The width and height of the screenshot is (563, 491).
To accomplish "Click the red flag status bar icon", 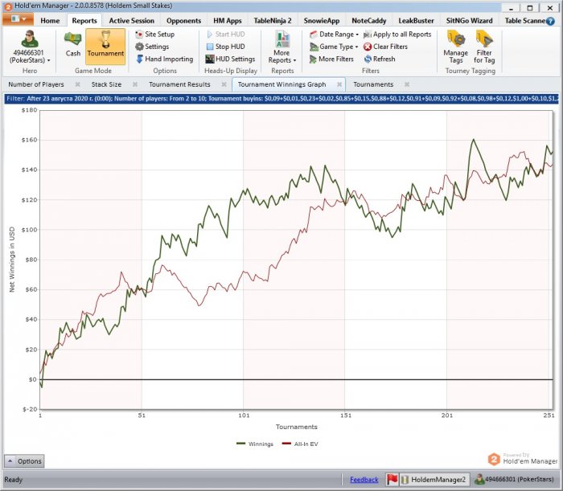I will [392, 479].
